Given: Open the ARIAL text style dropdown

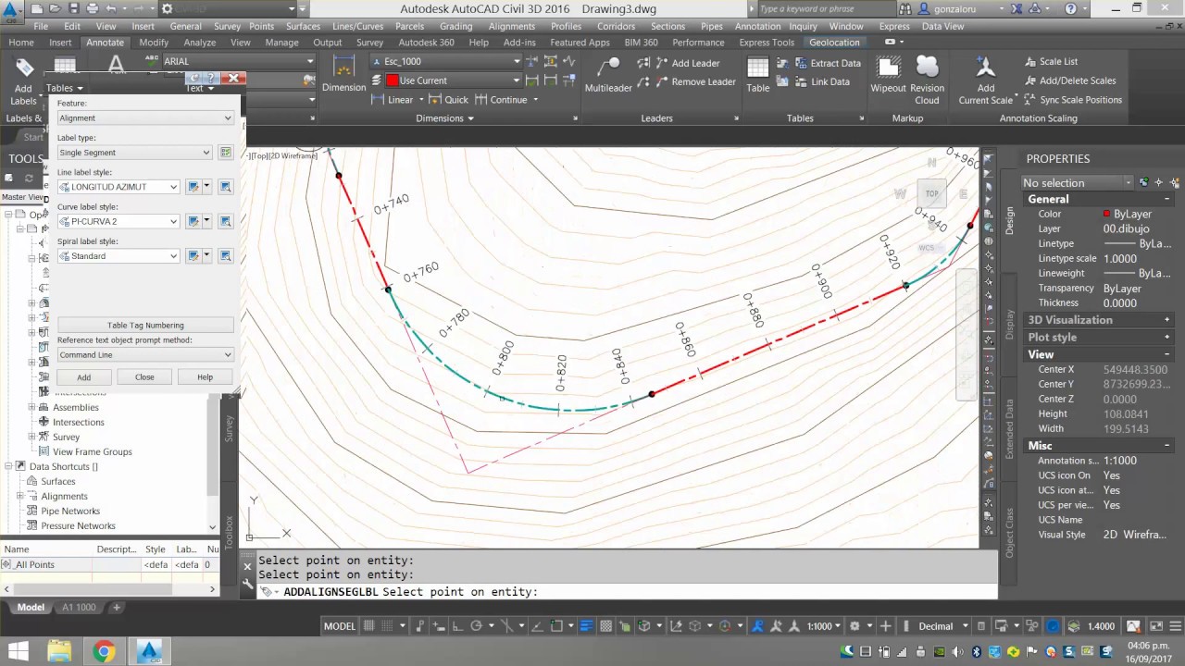Looking at the screenshot, I should pyautogui.click(x=238, y=61).
